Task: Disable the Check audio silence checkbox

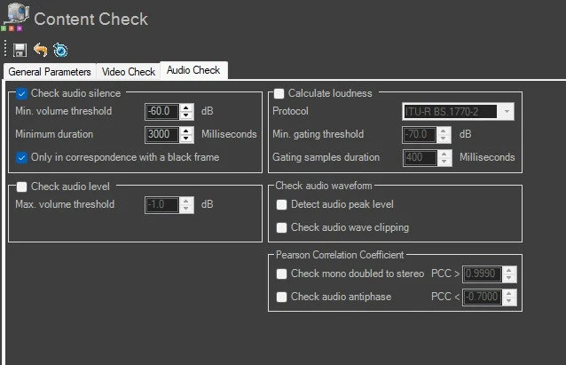Action: (x=22, y=93)
